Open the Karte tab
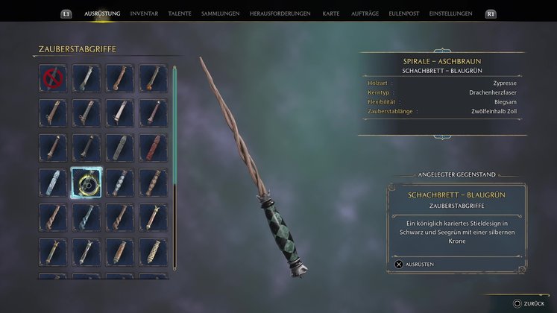 (331, 13)
